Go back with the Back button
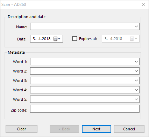This screenshot has height=137, width=149. coord(64,129)
